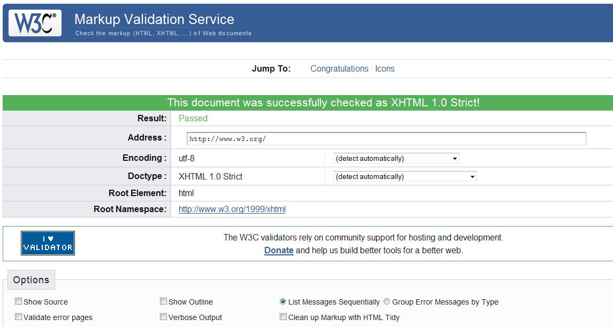Viewport: 613px width, 327px height.
Task: Open the Root Namespace xhtml link
Action: click(232, 209)
